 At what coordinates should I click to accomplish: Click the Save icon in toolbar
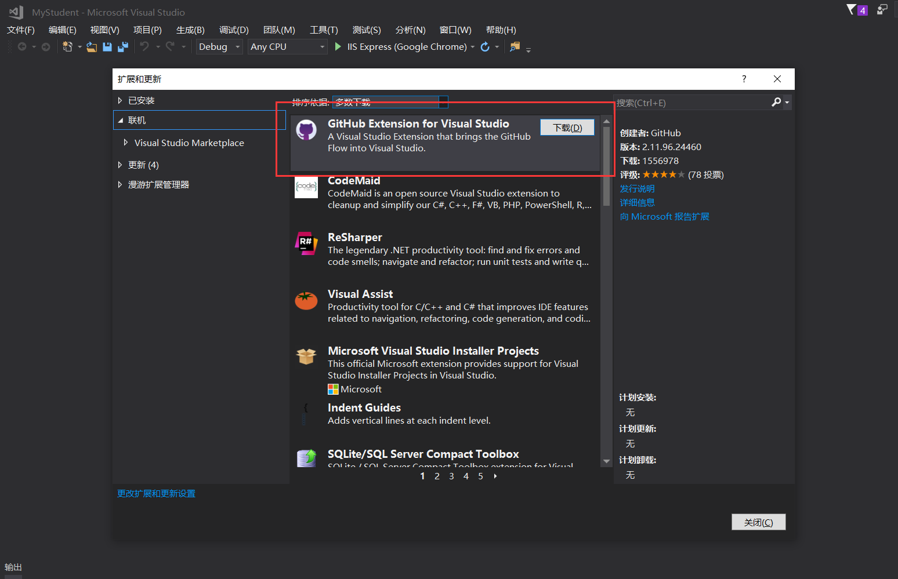107,46
